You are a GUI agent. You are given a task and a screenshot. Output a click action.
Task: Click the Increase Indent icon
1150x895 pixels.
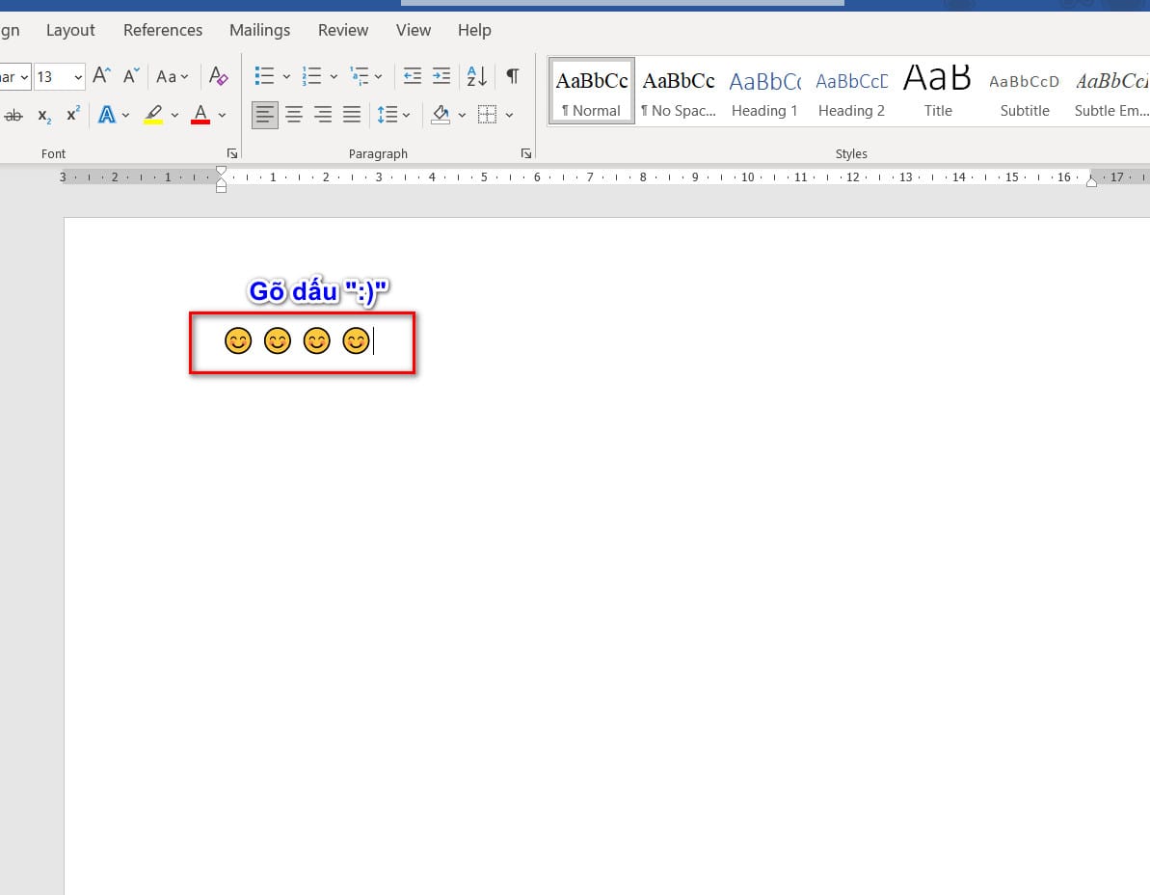441,76
